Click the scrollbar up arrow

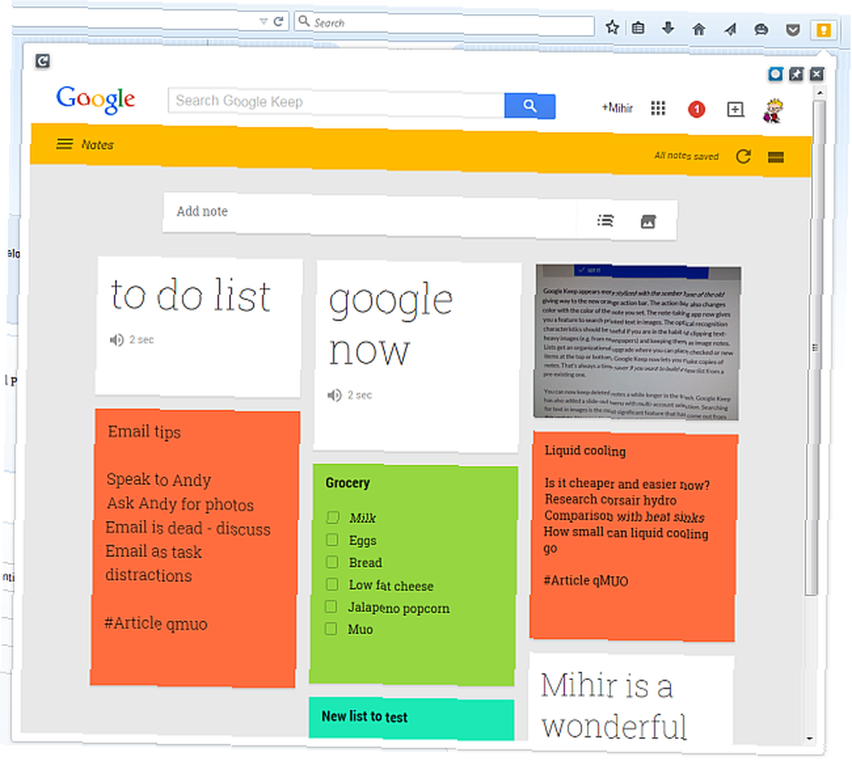[x=820, y=93]
